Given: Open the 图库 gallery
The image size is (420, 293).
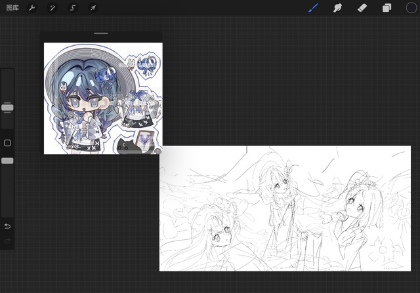Looking at the screenshot, I should tap(12, 8).
